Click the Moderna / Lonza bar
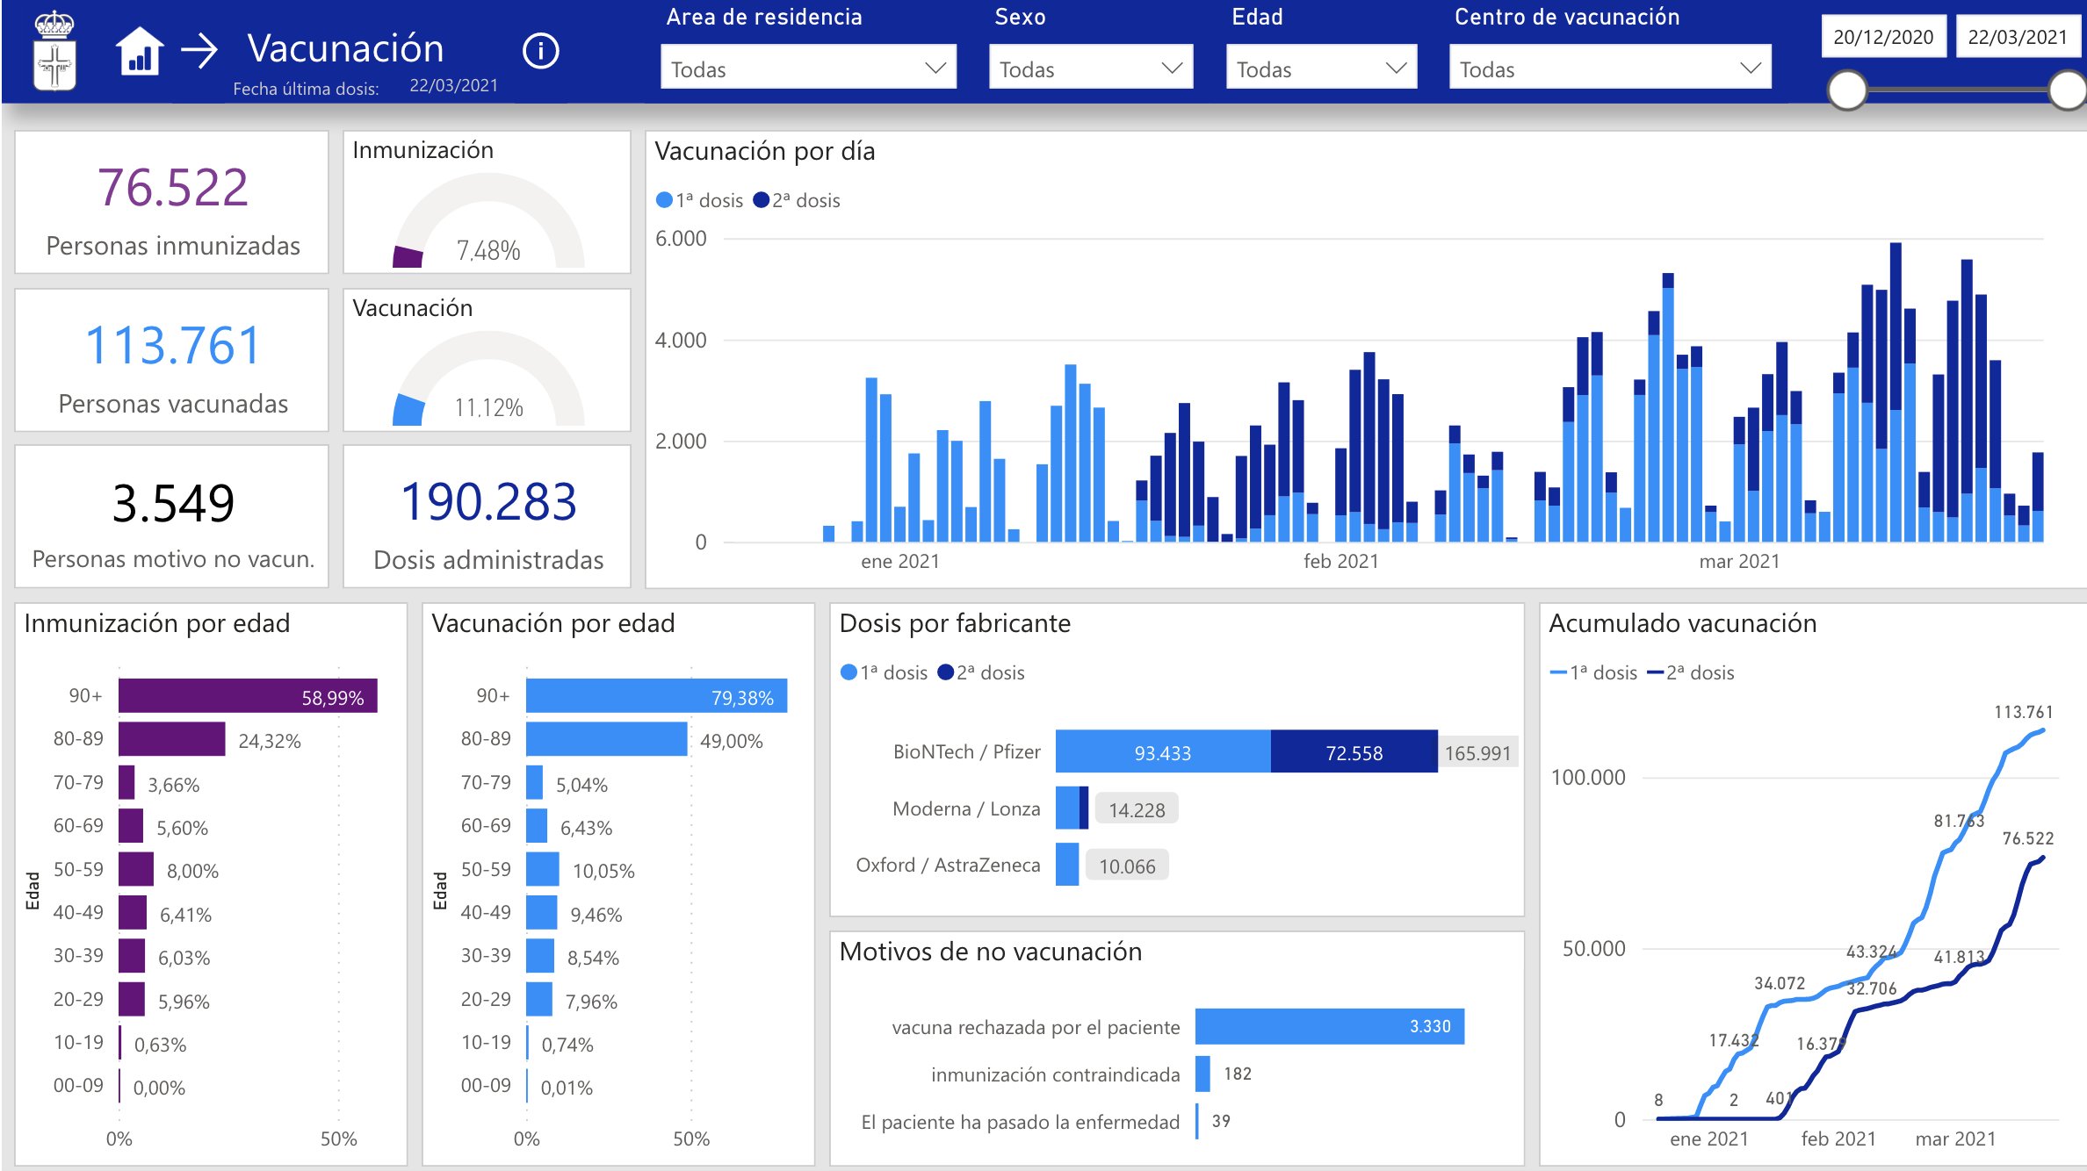Screen dimensions: 2087x1171 [1072, 808]
